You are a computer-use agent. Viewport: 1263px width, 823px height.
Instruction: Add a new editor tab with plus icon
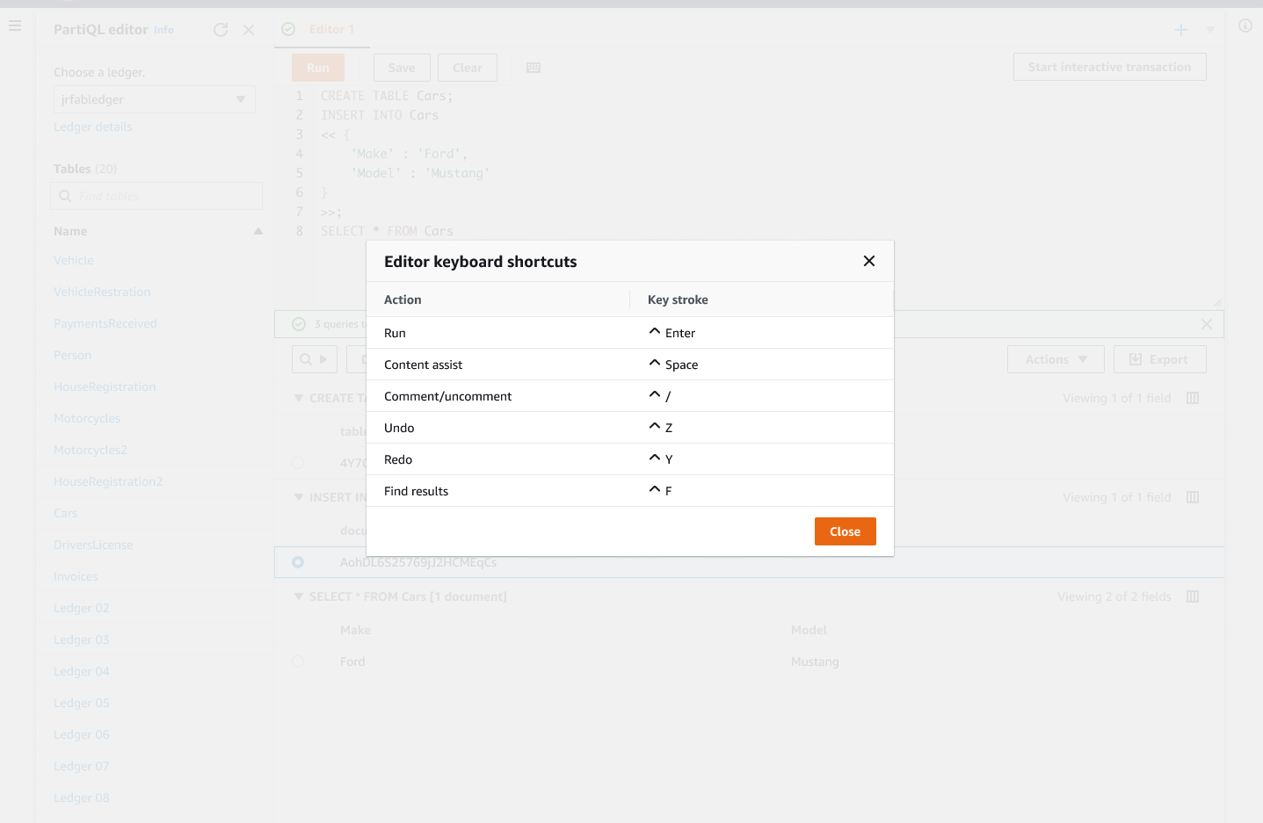point(1181,30)
